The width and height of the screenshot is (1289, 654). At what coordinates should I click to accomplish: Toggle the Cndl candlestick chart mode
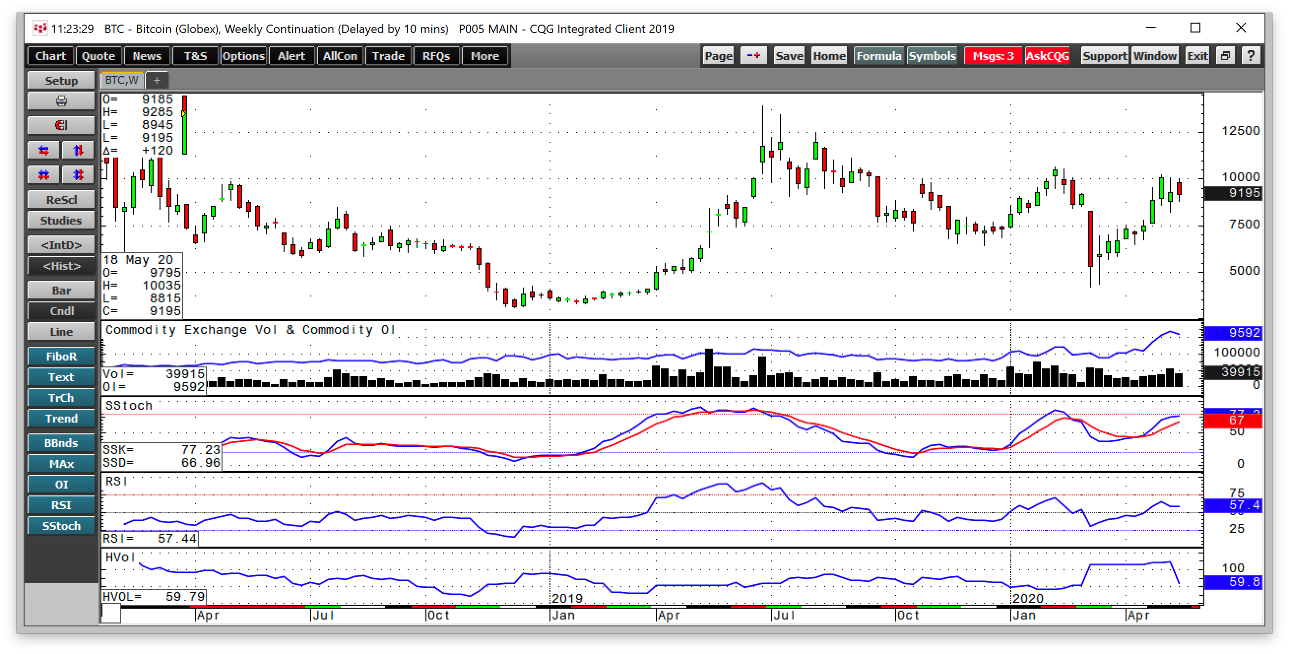pyautogui.click(x=61, y=311)
